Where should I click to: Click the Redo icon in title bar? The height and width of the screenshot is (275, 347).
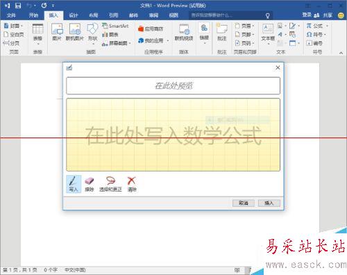tap(44, 6)
